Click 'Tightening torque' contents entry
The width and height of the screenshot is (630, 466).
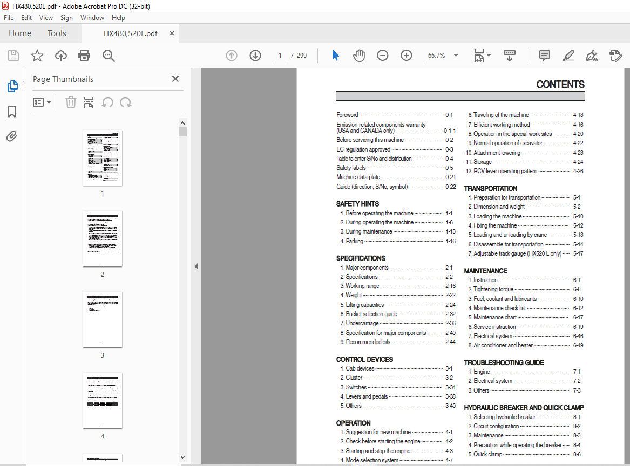(x=493, y=289)
